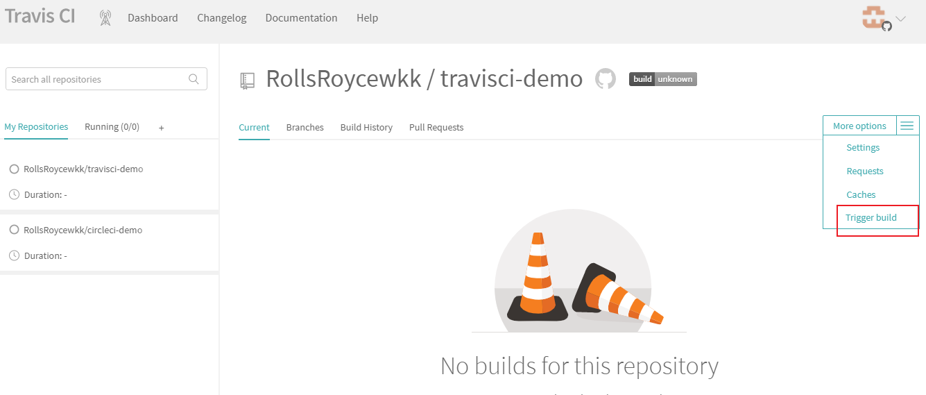Viewport: 926px width, 395px height.
Task: Click the repository book icon by title
Action: click(x=248, y=81)
